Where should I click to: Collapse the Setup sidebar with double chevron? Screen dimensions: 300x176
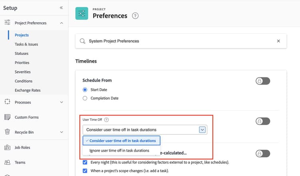(x=61, y=8)
